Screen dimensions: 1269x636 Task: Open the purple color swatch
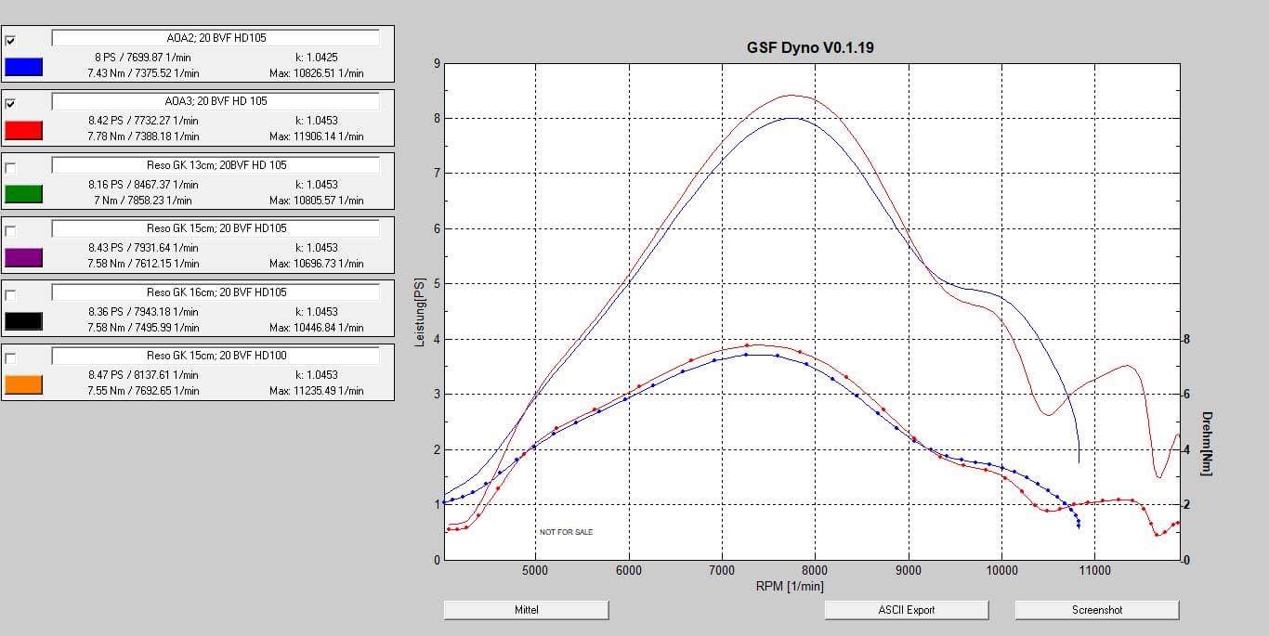23,257
